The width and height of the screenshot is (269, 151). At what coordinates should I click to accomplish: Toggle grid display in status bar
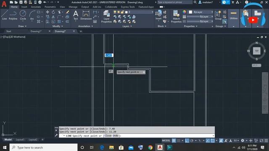174,141
